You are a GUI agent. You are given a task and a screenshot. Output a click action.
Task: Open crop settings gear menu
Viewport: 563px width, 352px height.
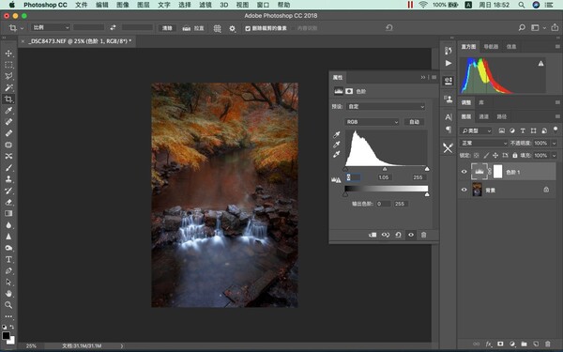(233, 28)
